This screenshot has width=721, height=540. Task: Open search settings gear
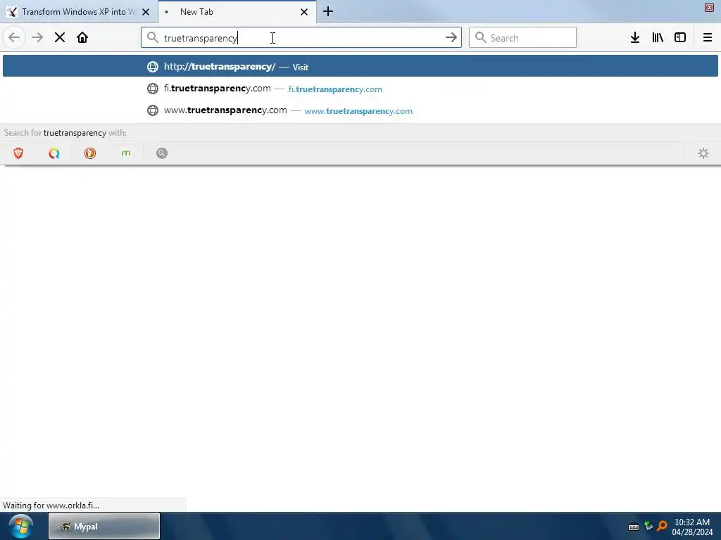pos(703,153)
